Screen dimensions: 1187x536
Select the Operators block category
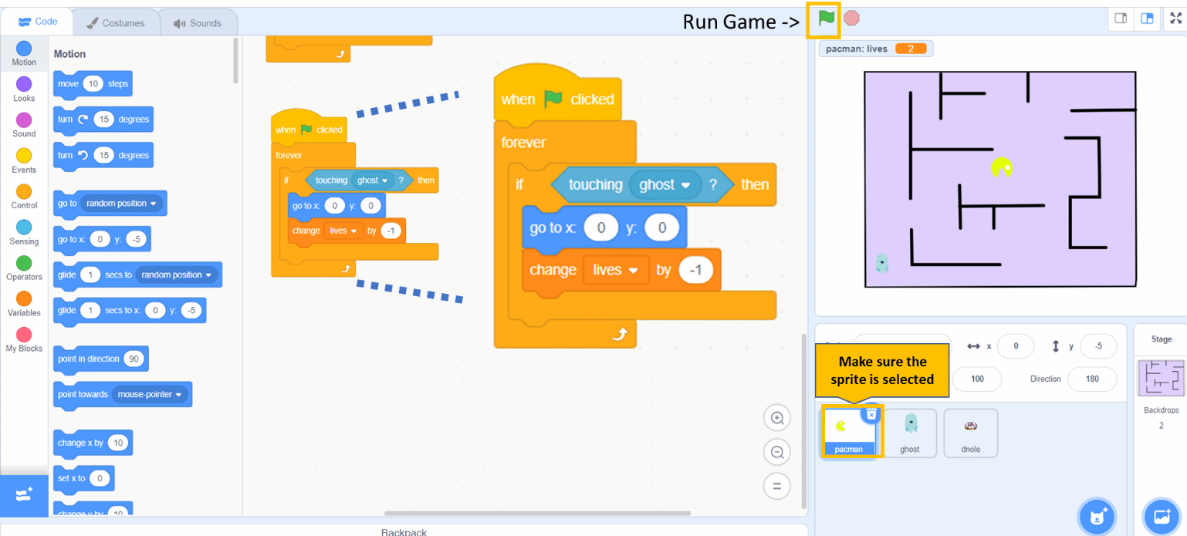24,268
